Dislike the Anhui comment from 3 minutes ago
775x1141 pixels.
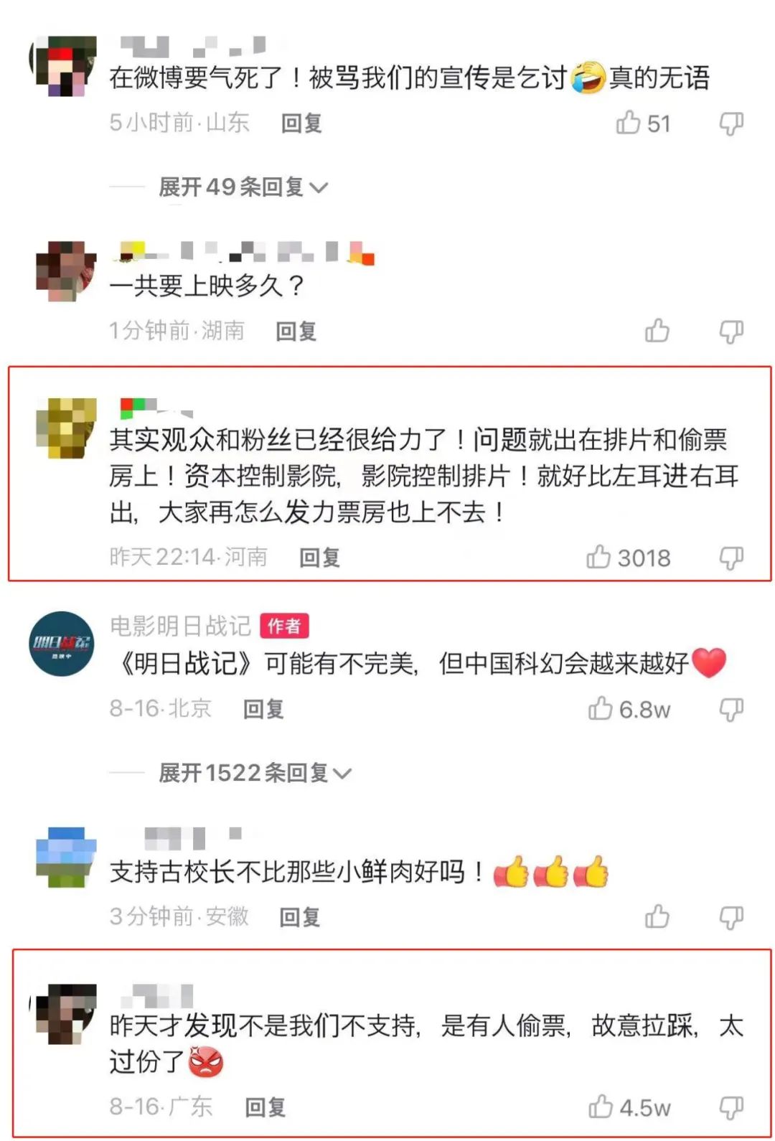731,917
